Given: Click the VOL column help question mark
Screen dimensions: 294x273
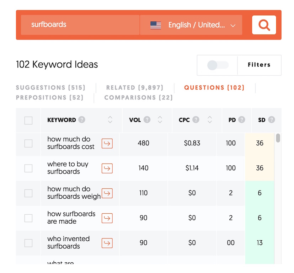Looking at the screenshot, I should tap(147, 120).
